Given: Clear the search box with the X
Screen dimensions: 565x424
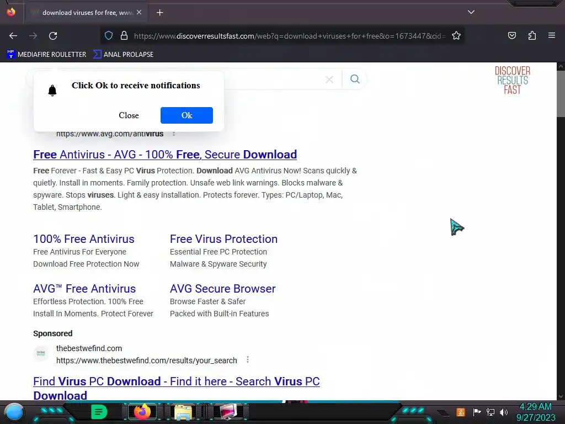Looking at the screenshot, I should coord(329,79).
